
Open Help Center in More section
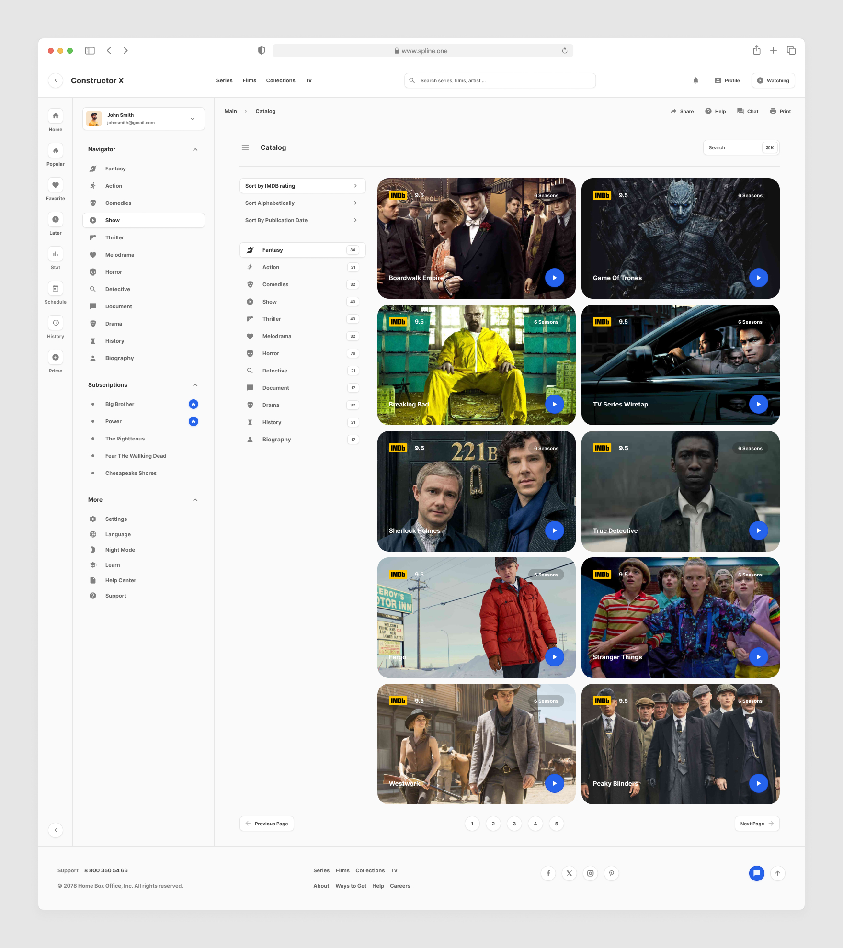(144, 580)
